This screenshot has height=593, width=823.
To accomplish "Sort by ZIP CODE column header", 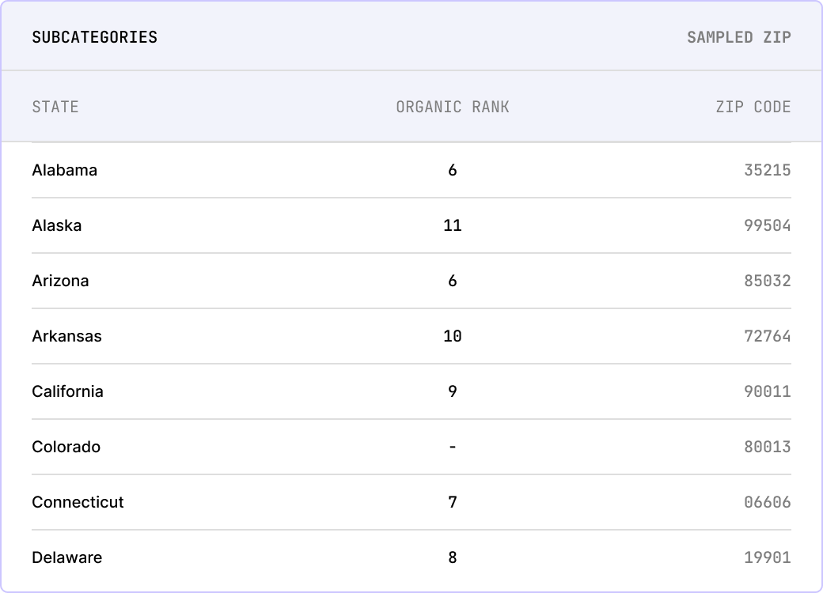I will click(753, 107).
